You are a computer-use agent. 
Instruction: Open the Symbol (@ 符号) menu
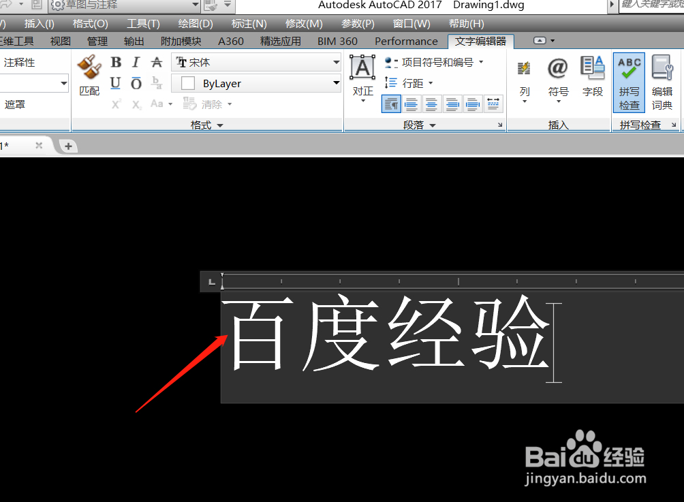[559, 80]
